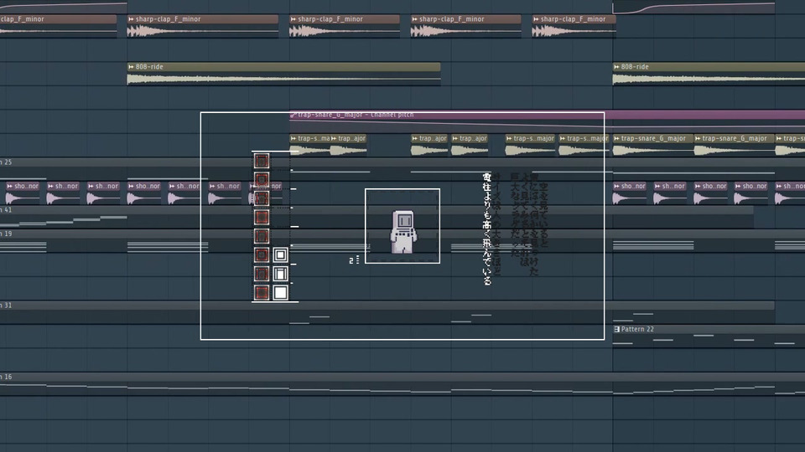Select the concentric white square icon
The height and width of the screenshot is (452, 805).
(280, 254)
